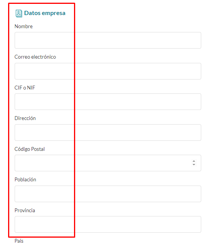Image resolution: width=212 pixels, height=245 pixels.
Task: Click into the Provincia text box
Action: tap(108, 224)
